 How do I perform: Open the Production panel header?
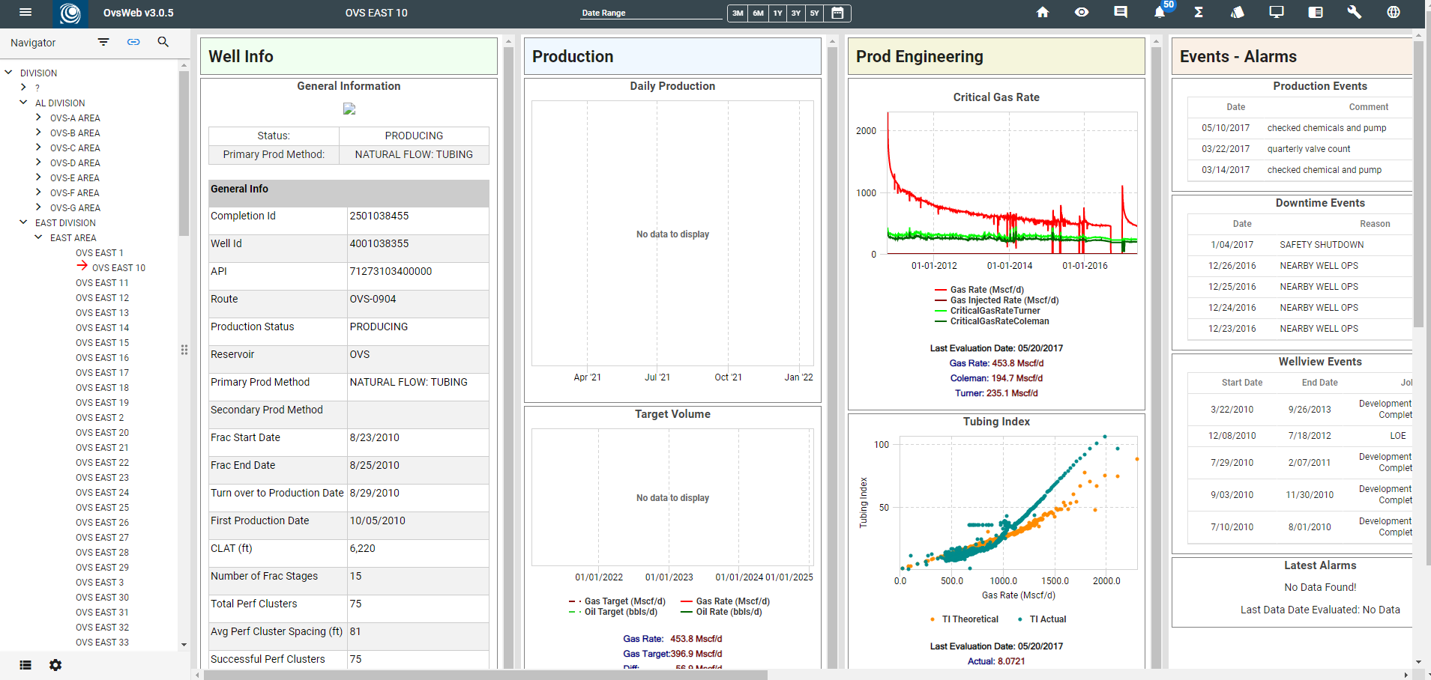click(x=672, y=56)
